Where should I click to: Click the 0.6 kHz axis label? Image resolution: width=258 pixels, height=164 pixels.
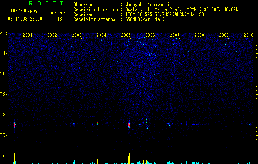(x=3, y=156)
